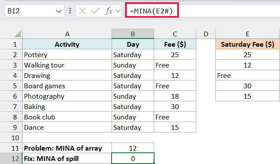280x164 pixels.
Task: Click 'Problem: MINA of array' label cell
Action: (67, 148)
